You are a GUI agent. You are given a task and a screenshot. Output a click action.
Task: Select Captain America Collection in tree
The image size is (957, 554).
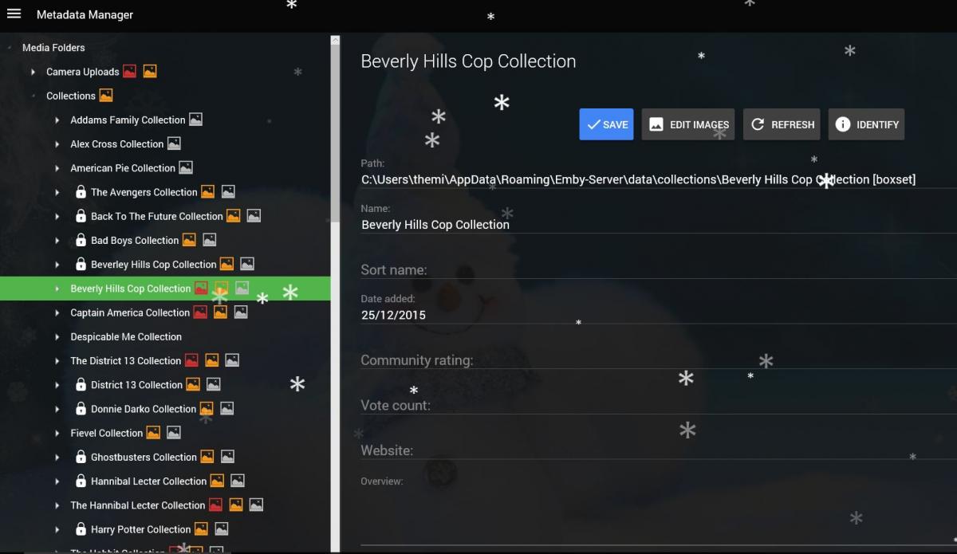[130, 312]
